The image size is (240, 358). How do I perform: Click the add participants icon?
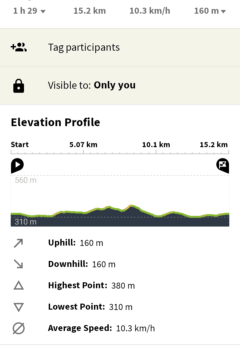tap(19, 47)
